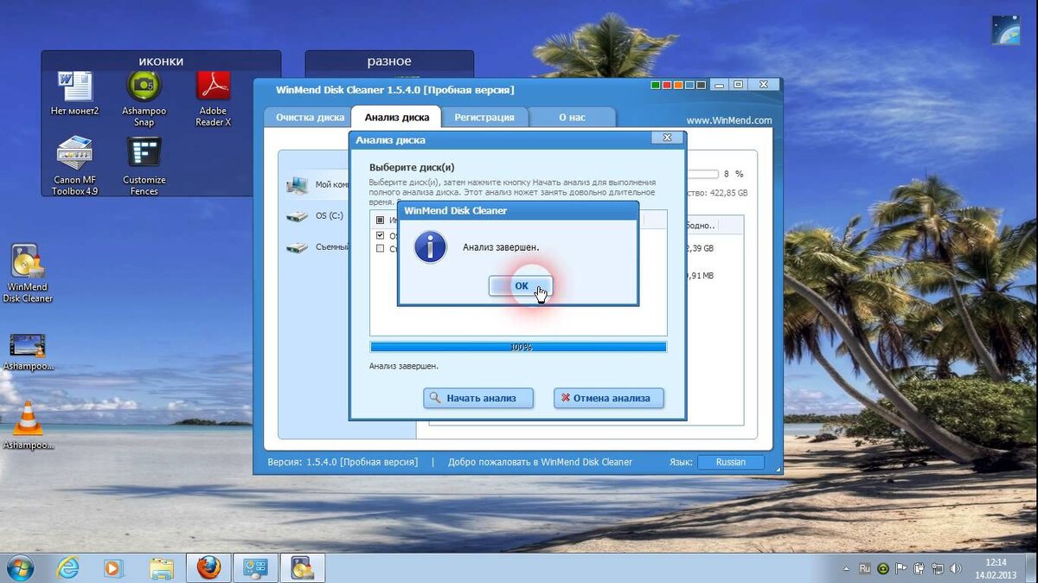
Task: Check the unchecked removable disk checkbox
Action: point(380,248)
